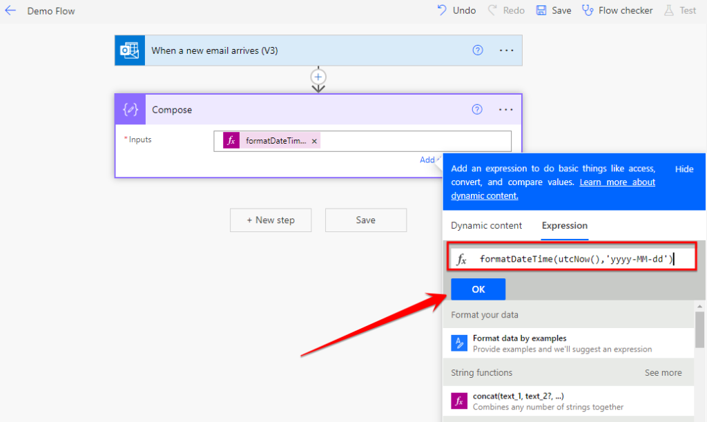Click the Undo button
The height and width of the screenshot is (422, 707).
456,10
